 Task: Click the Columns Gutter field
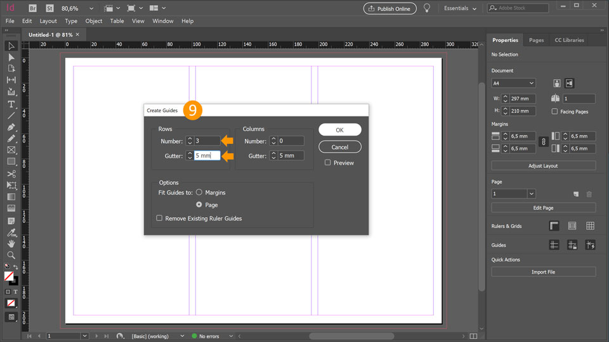pyautogui.click(x=291, y=156)
